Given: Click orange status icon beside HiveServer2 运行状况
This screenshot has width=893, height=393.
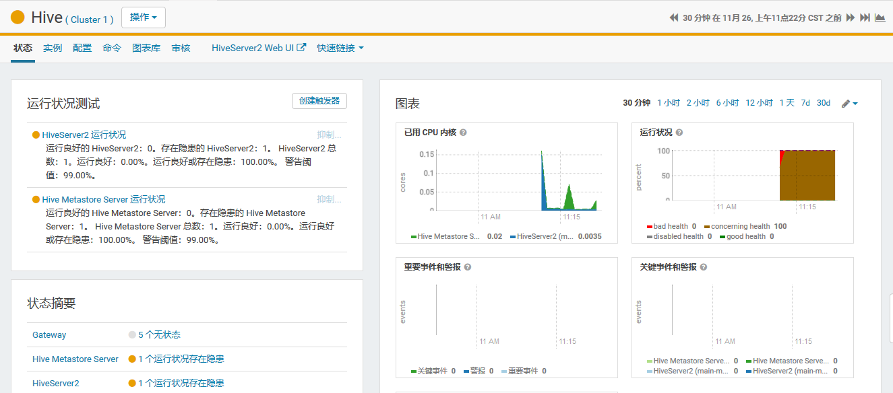Looking at the screenshot, I should pyautogui.click(x=36, y=135).
